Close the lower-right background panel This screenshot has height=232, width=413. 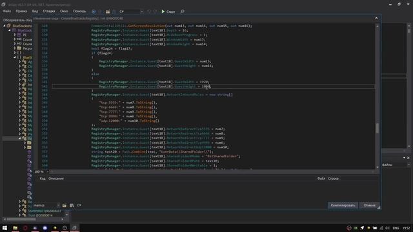coord(408,158)
